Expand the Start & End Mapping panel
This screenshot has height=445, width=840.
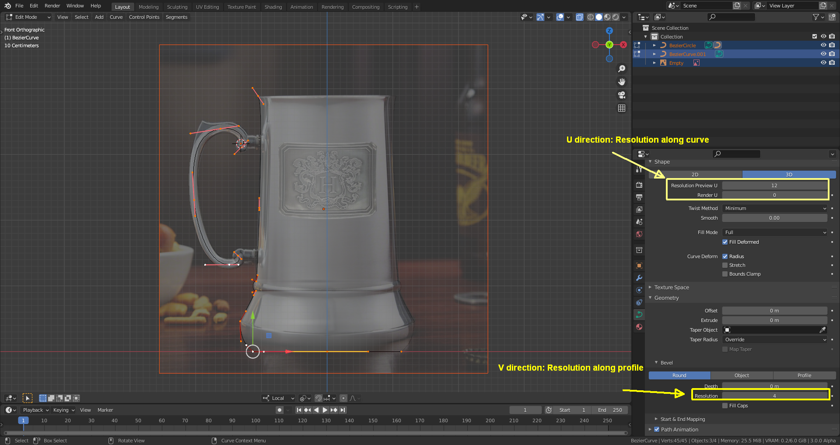coord(656,419)
